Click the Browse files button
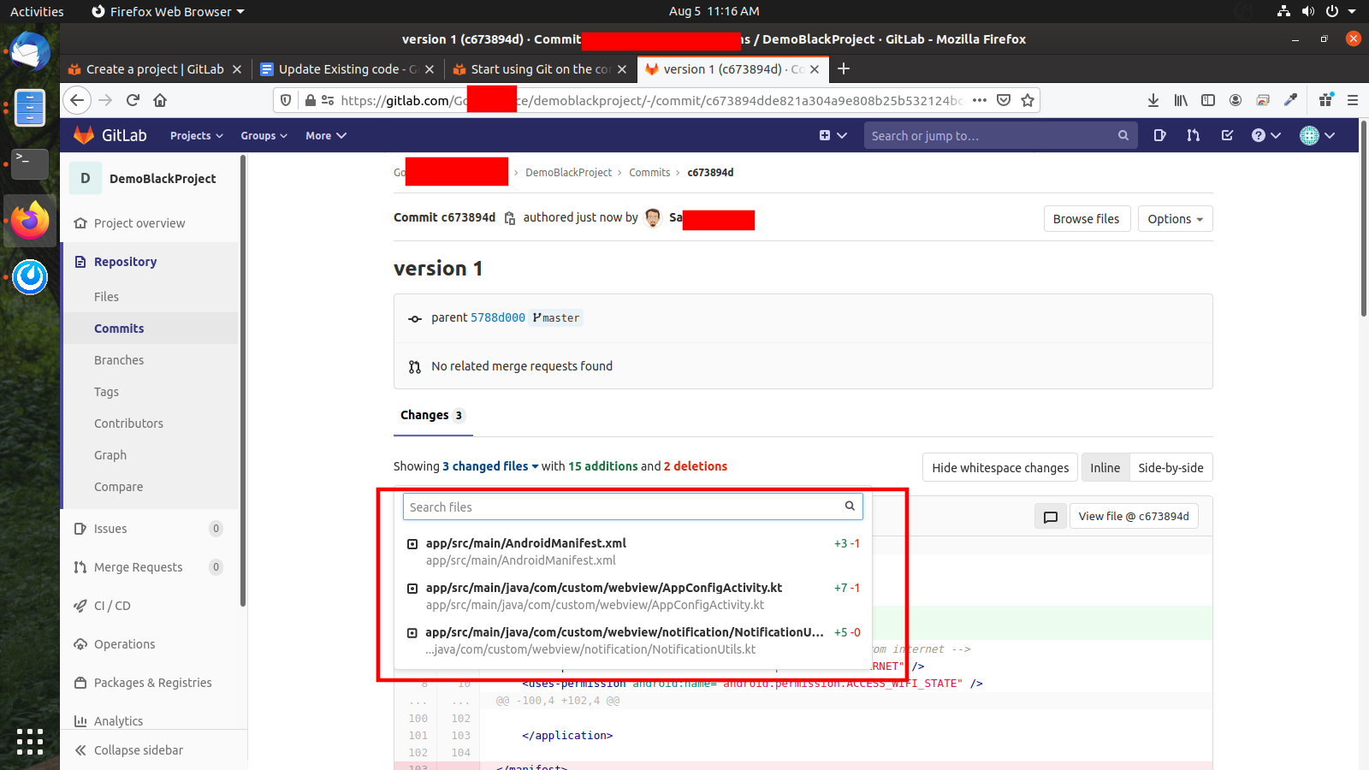Viewport: 1369px width, 770px height. [1086, 219]
